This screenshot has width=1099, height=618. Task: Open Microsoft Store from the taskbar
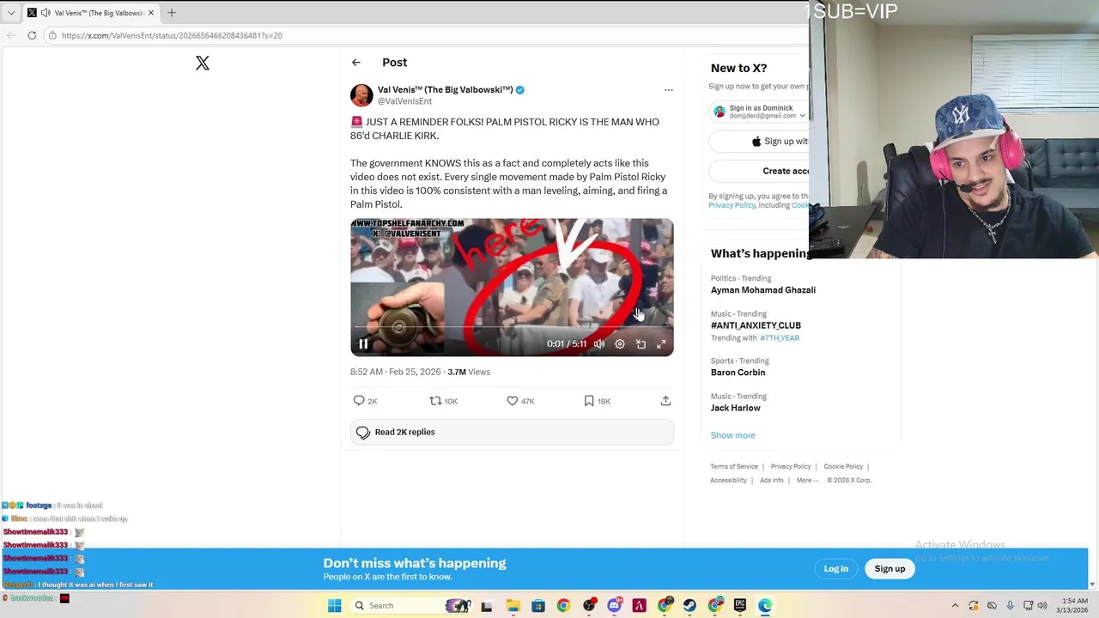coord(538,606)
